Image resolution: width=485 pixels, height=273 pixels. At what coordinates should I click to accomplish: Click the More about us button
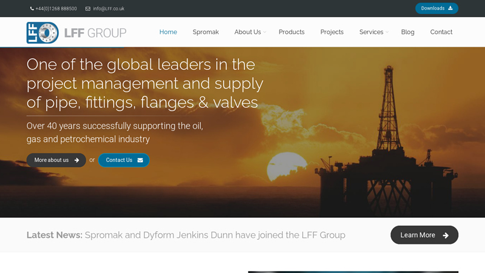56,160
